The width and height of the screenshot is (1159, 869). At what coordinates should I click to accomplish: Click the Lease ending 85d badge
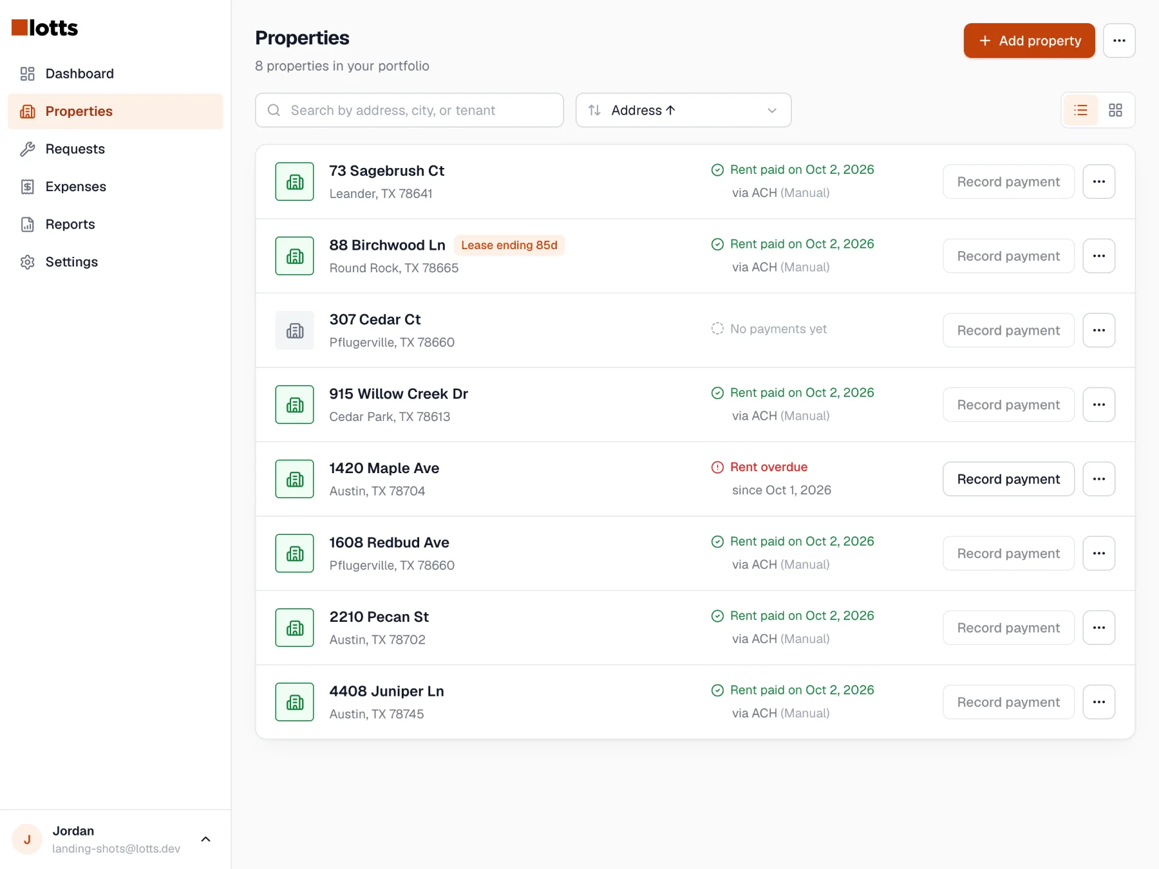coord(509,245)
